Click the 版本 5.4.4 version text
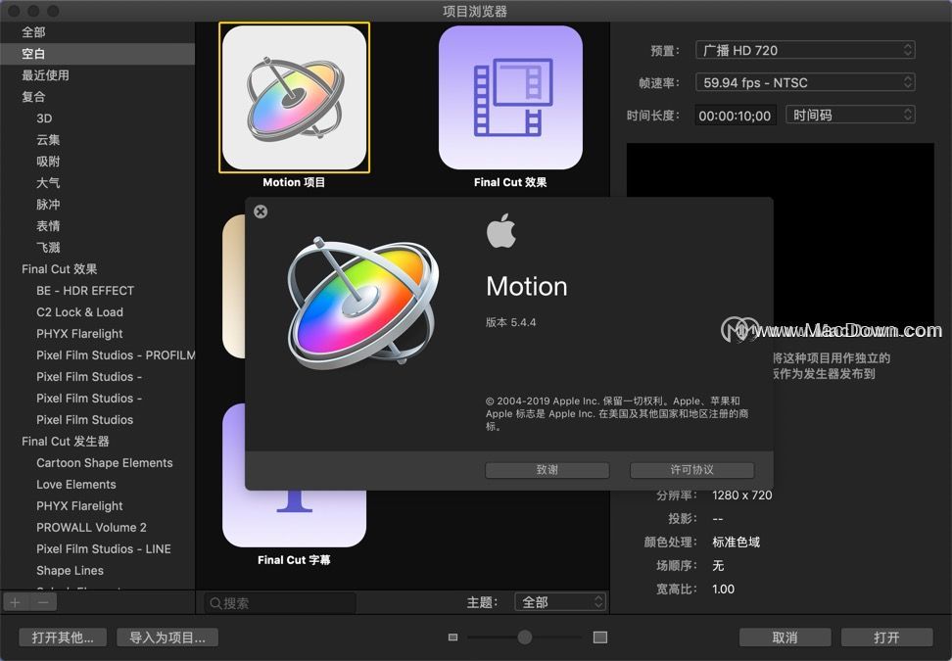Viewport: 952px width, 661px height. pos(510,322)
